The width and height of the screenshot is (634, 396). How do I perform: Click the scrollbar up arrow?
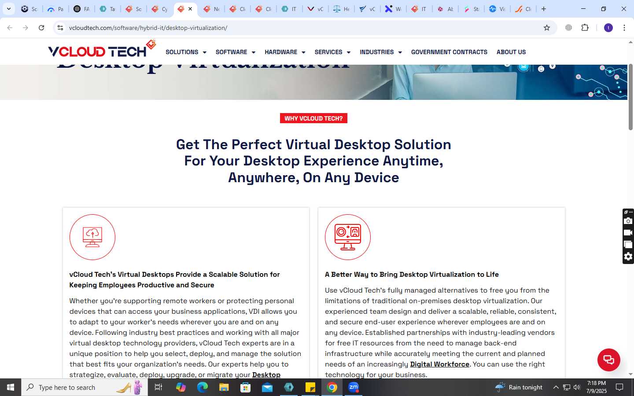pyautogui.click(x=630, y=43)
